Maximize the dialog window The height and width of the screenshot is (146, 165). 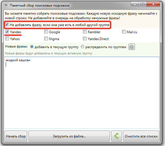[143, 4]
